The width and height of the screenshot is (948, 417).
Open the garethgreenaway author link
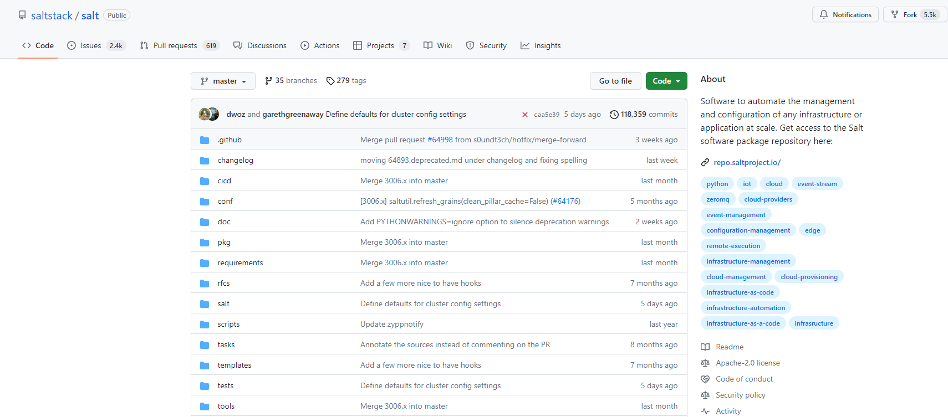[x=293, y=115]
